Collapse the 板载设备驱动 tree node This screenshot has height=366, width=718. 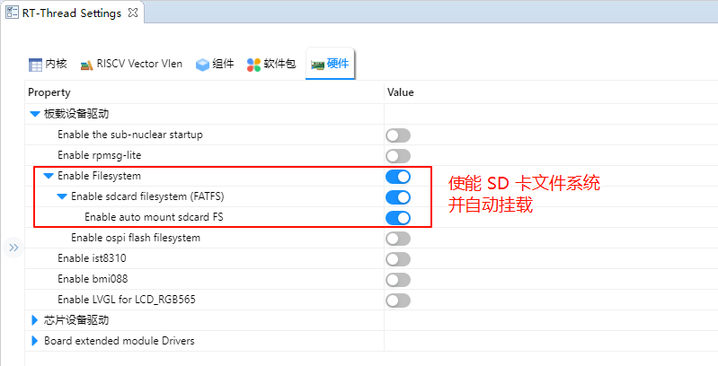tap(35, 115)
